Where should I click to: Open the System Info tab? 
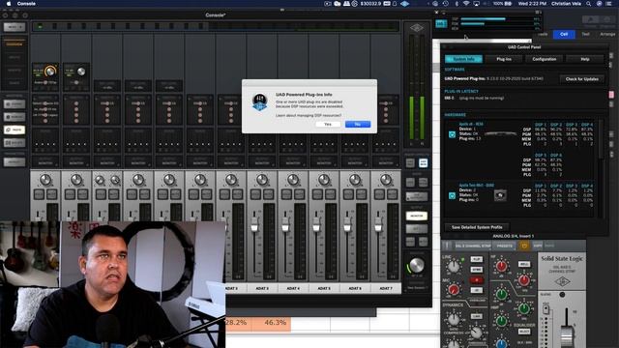463,59
